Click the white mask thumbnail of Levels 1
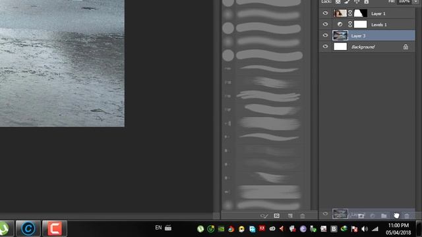The height and width of the screenshot is (237, 422). [361, 24]
